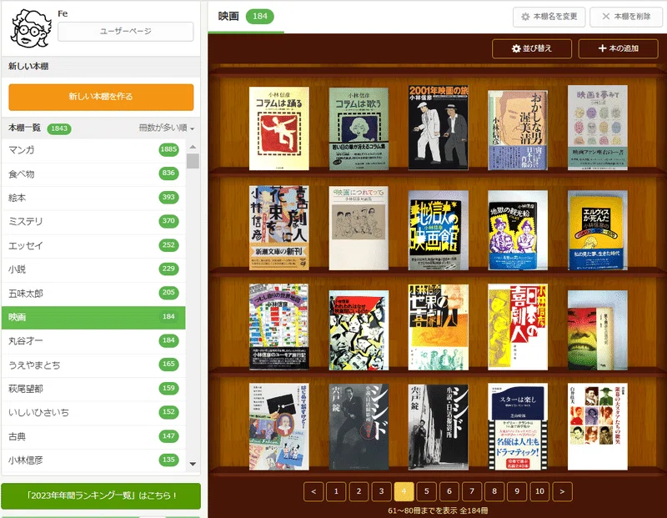Open the green-red face book cover
Screen dimensions: 667x518
597,330
